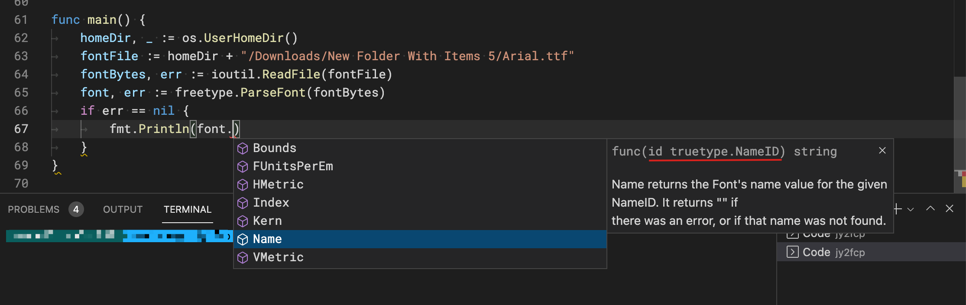Open the TERMINAL tab
Screen dimensions: 966x305
pyautogui.click(x=188, y=210)
